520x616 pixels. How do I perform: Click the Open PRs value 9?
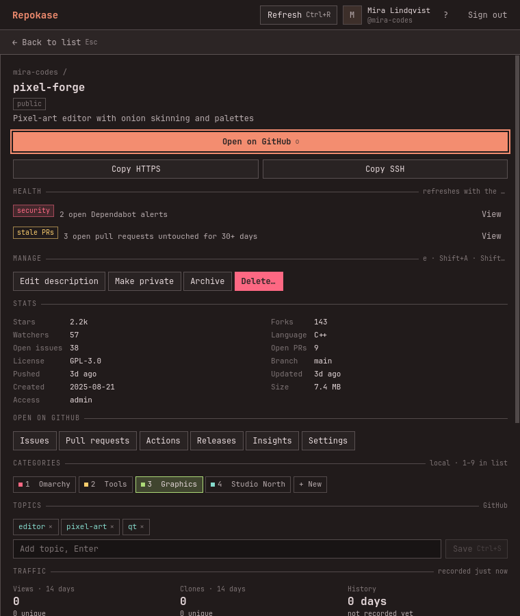[x=316, y=348]
